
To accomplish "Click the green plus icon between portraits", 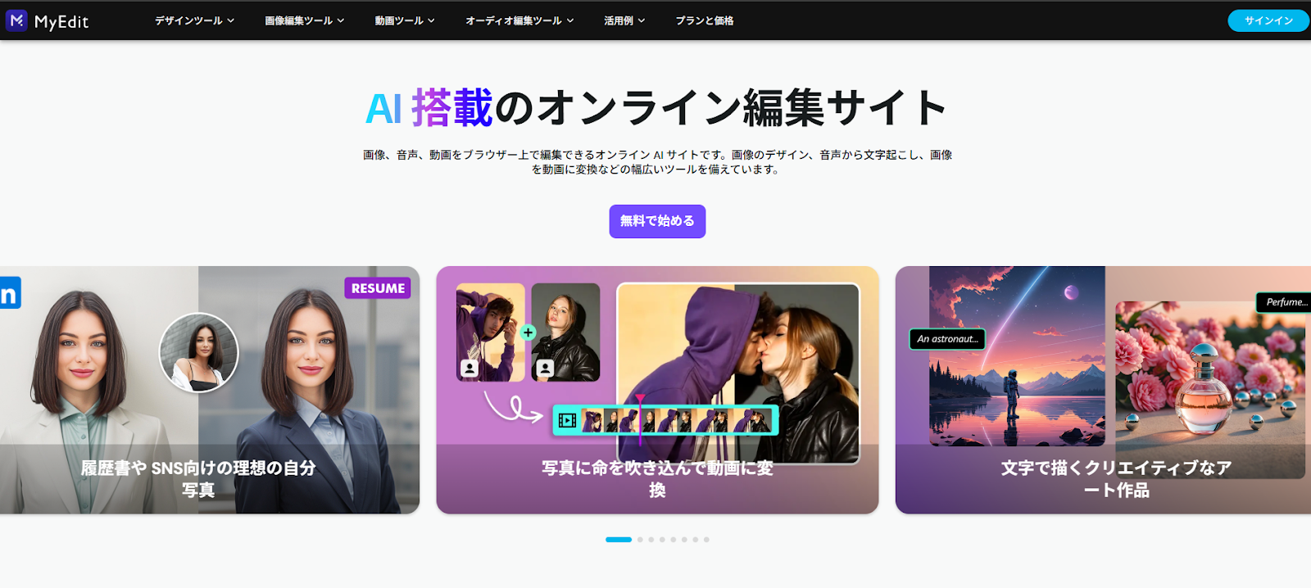I will [528, 332].
